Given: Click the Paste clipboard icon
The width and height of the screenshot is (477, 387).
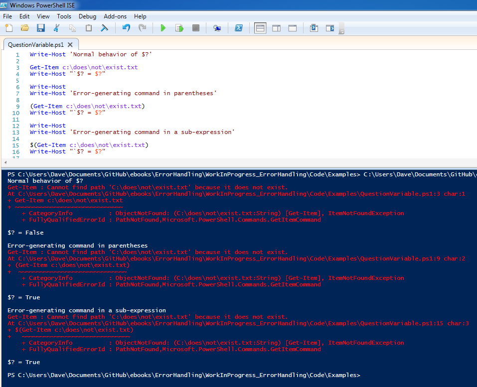Looking at the screenshot, I should [x=89, y=28].
